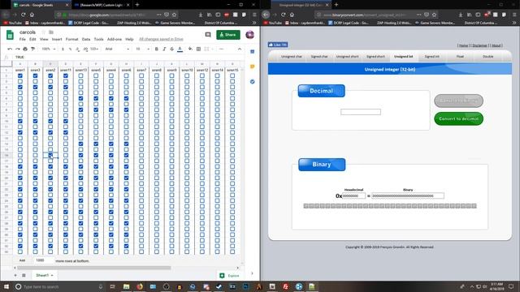Click Convert to decimal button
The image size is (520, 292).
(458, 118)
